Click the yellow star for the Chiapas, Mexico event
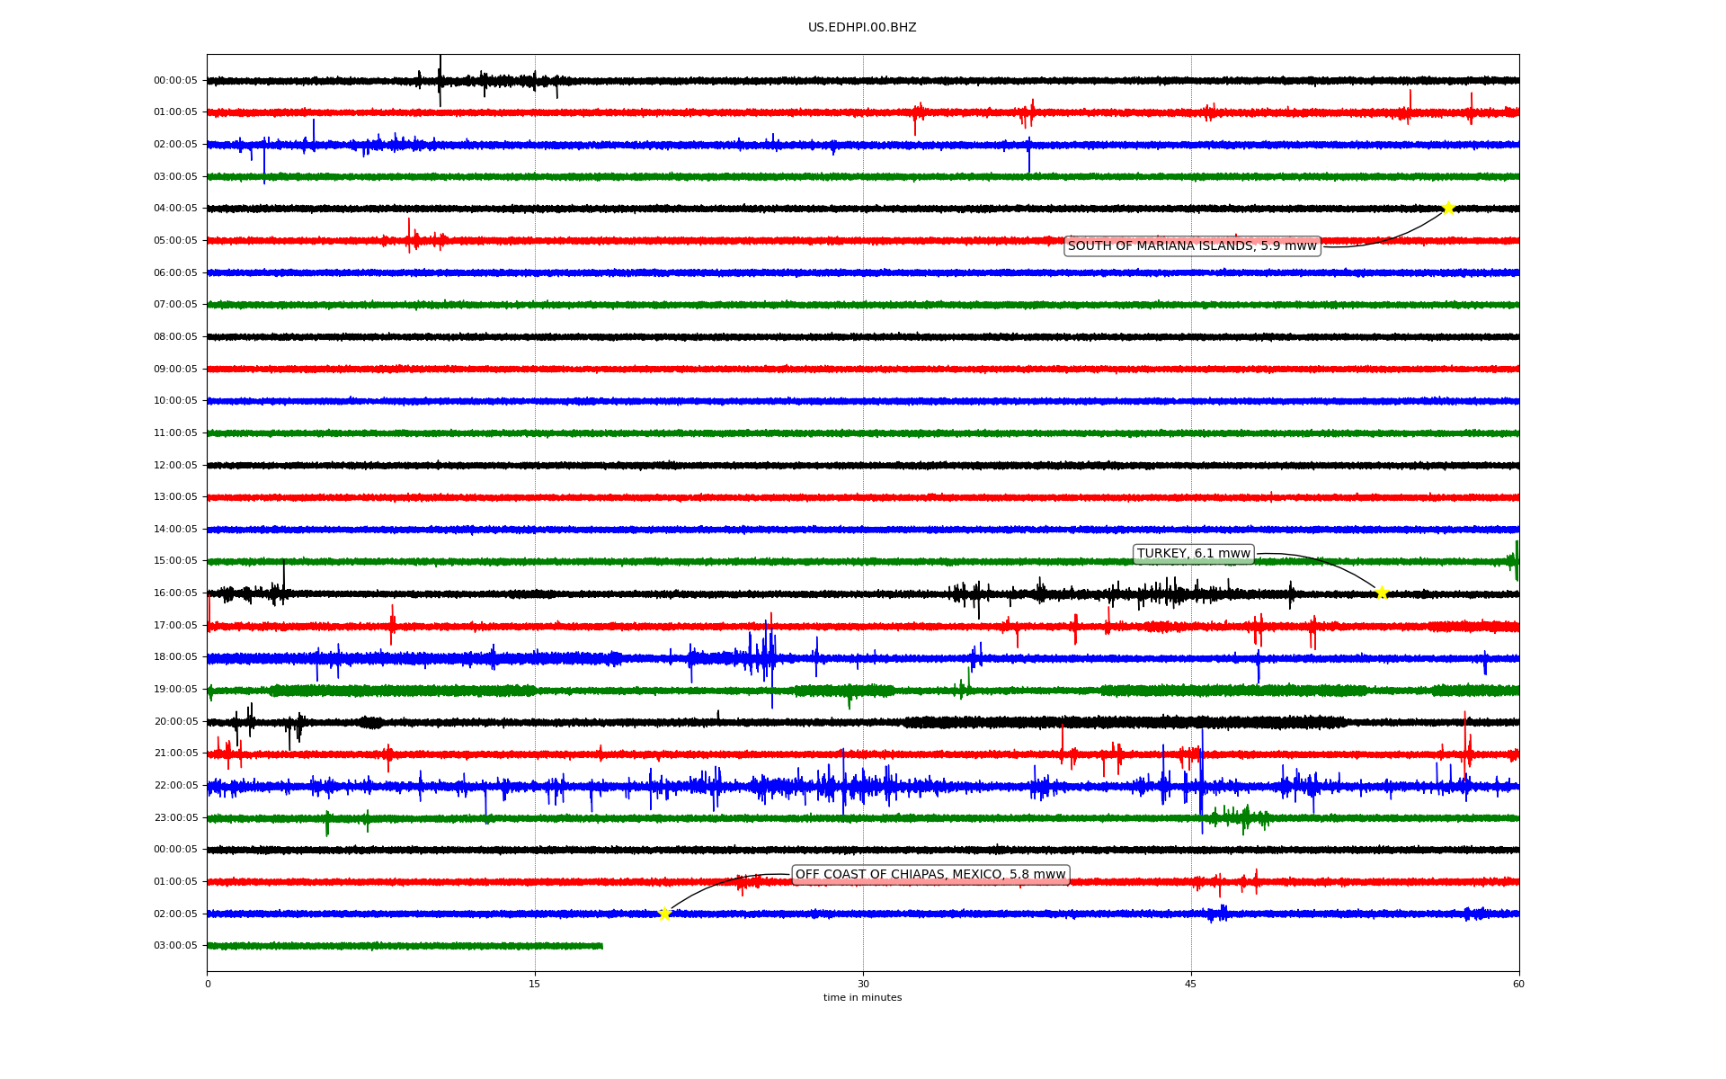Image resolution: width=1726 pixels, height=1079 pixels. point(664,914)
